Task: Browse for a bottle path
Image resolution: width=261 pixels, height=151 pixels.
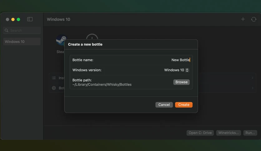Action: pos(181,82)
